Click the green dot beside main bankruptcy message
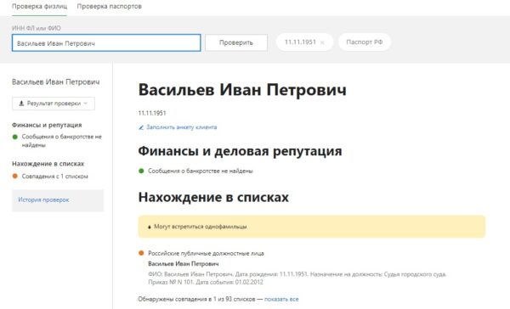510x309 pixels. 141,171
